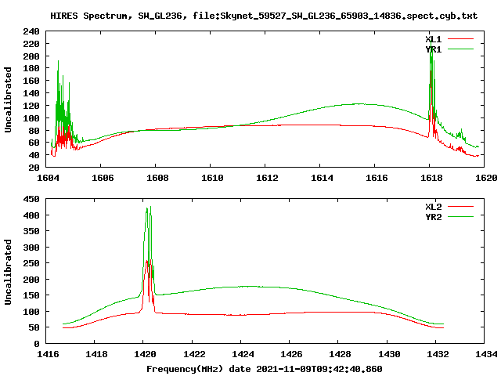Click the 1428 x-axis tick label
Screen dimensions: 501x376
pos(340,354)
